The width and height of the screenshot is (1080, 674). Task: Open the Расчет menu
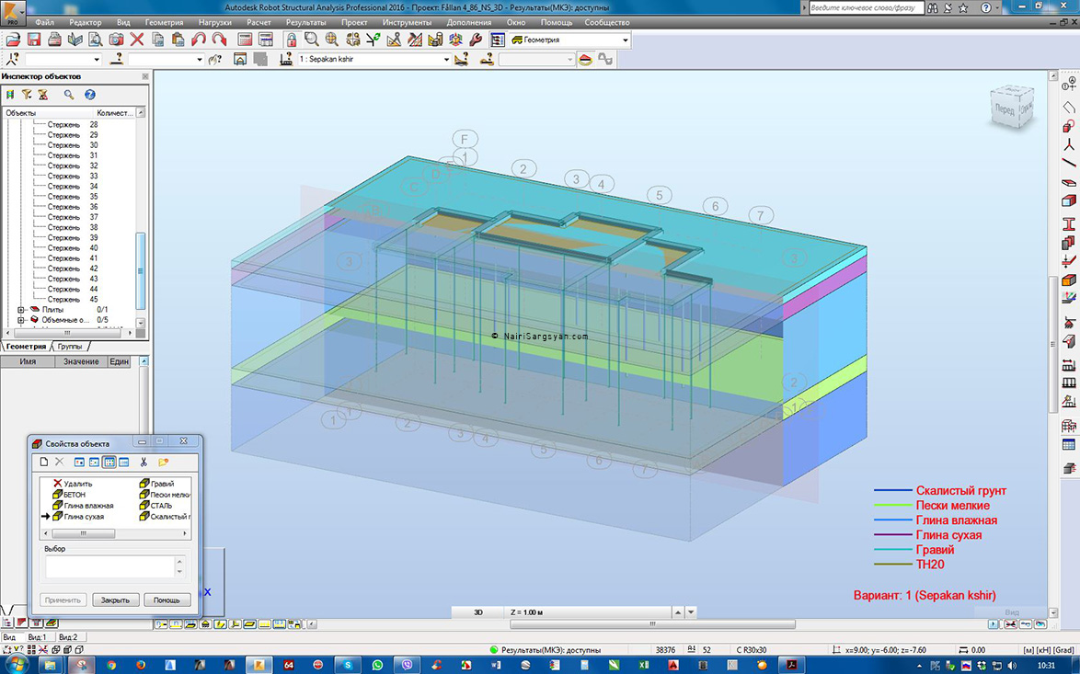[259, 22]
